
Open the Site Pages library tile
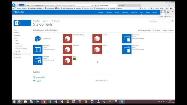[38, 60]
